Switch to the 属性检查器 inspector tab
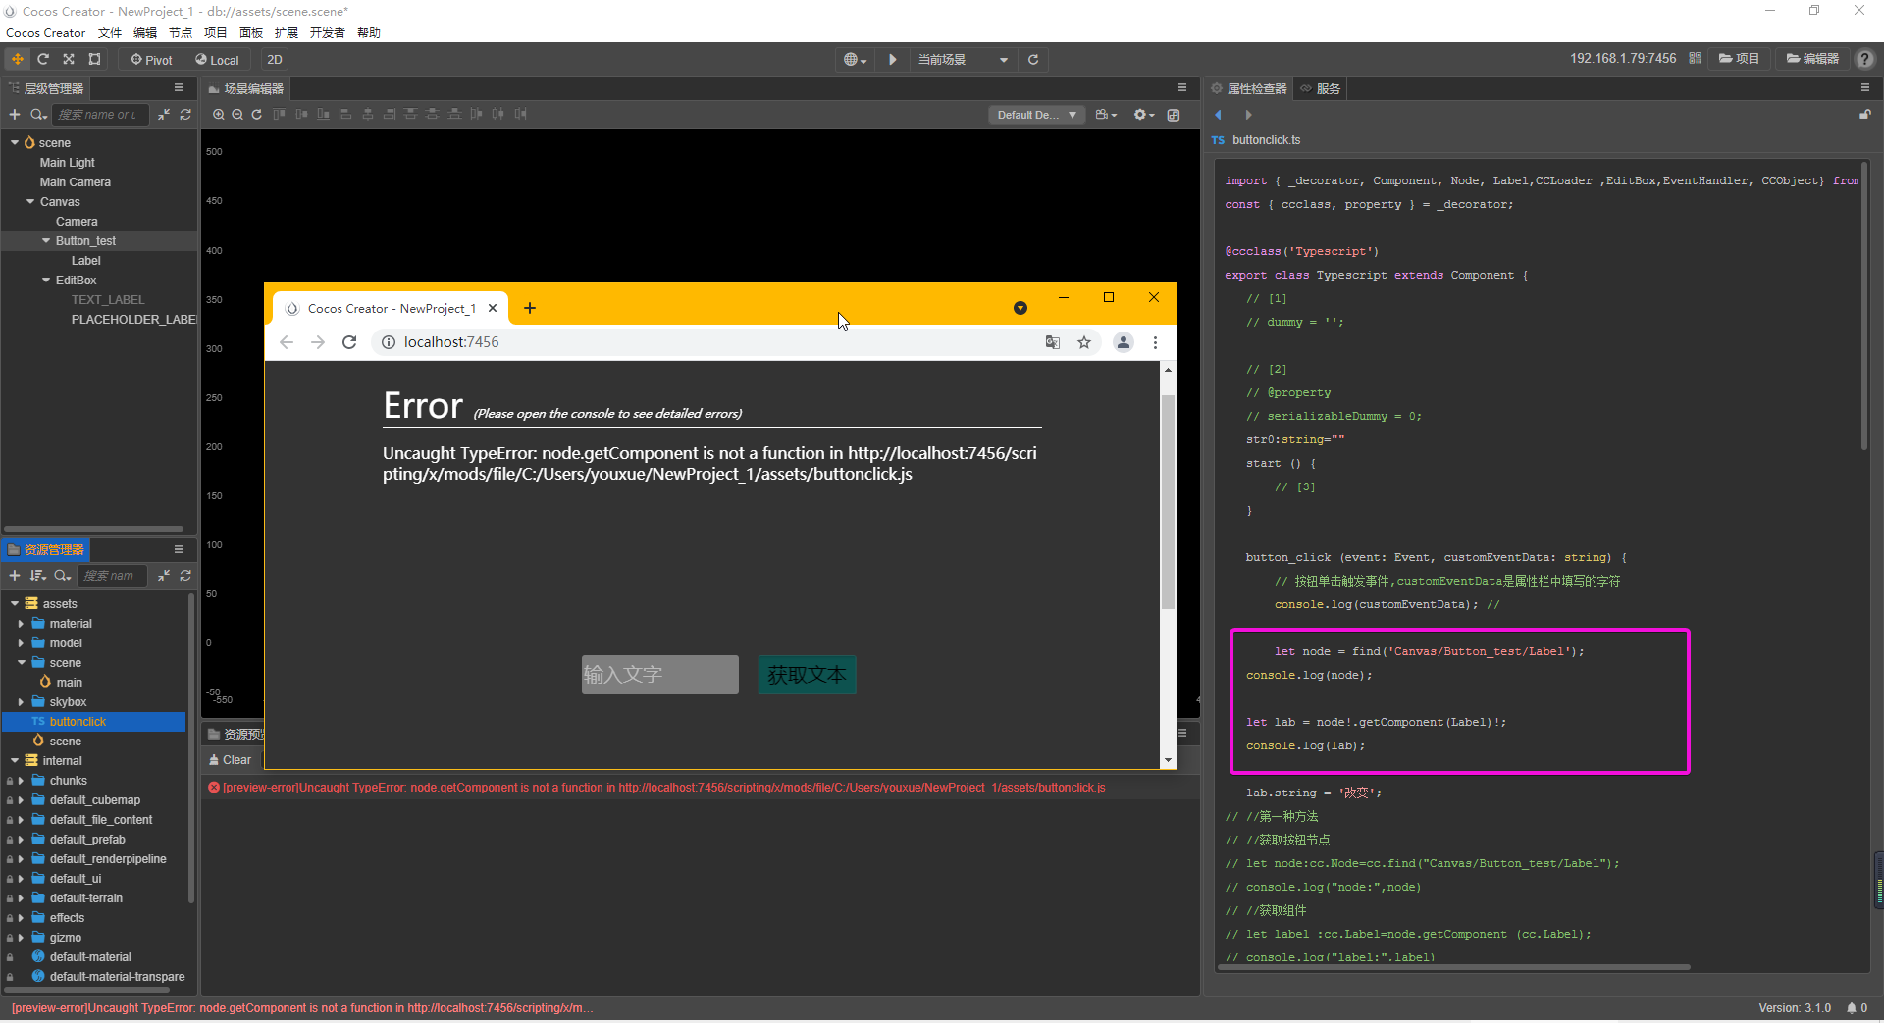This screenshot has width=1884, height=1023. 1249,88
